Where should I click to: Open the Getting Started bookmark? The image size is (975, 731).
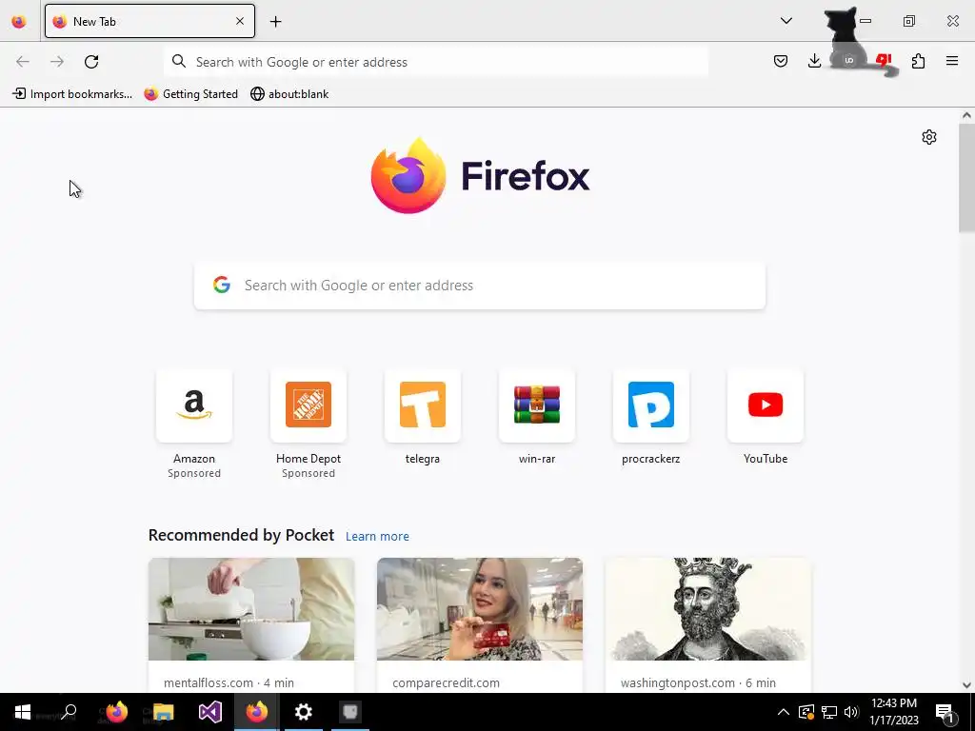tap(190, 94)
